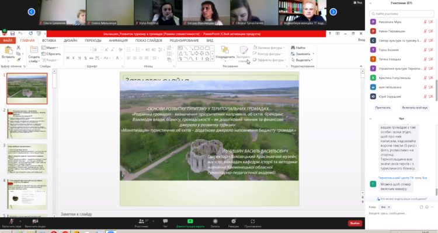This screenshot has width=438, height=233.
Task: Cut selection with the scissors icon
Action: coord(19,48)
